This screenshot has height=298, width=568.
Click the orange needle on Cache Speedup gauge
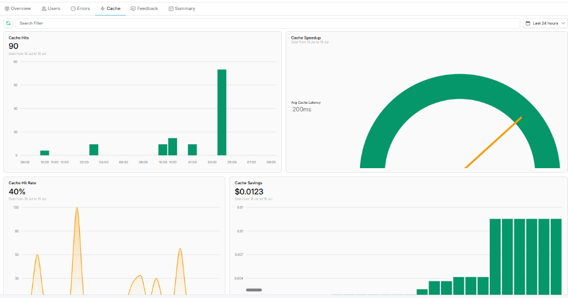point(493,143)
